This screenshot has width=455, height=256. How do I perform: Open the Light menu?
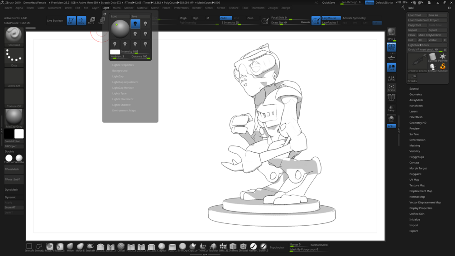point(106,8)
